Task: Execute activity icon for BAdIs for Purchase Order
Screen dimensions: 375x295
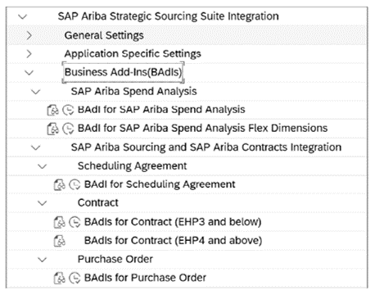Action: [75, 279]
